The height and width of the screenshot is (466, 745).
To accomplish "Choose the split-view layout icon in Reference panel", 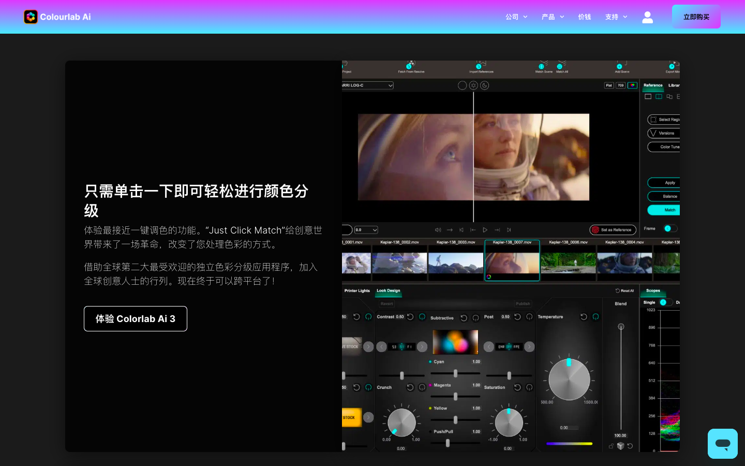I will [x=659, y=97].
